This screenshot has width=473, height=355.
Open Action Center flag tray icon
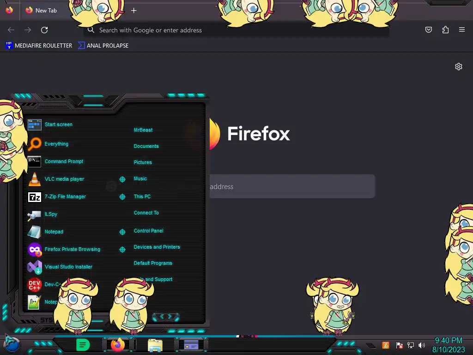click(399, 345)
